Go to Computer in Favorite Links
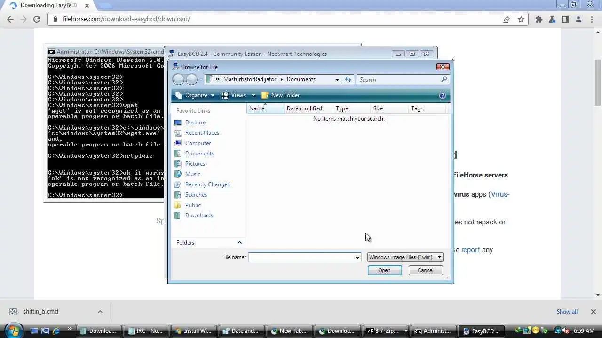This screenshot has width=602, height=338. click(x=198, y=143)
